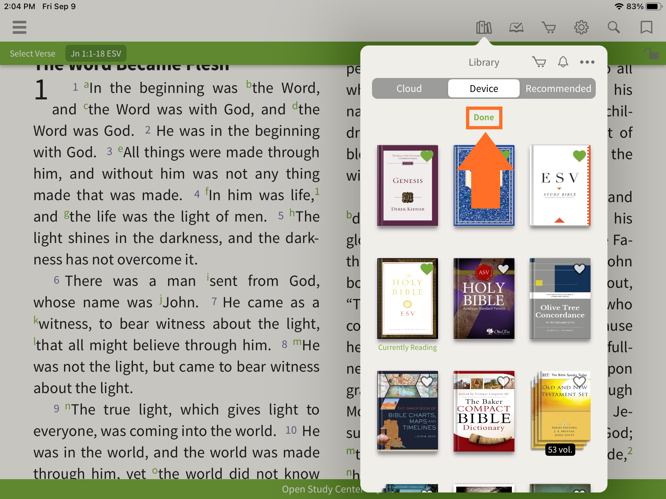The image size is (666, 499).
Task: Tap the Currently Reading label
Action: point(407,347)
